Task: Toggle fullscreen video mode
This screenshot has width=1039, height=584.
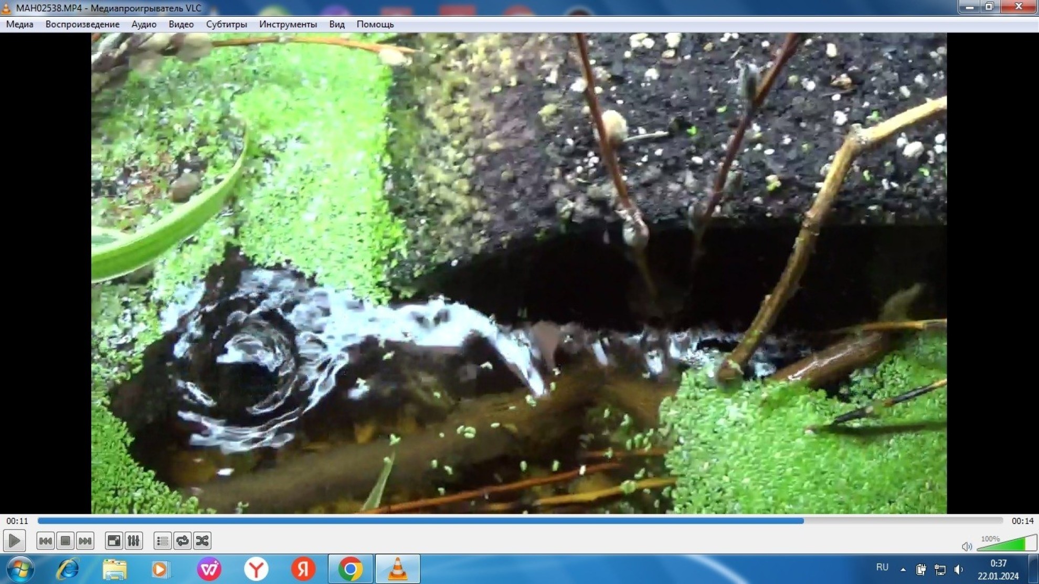Action: [x=113, y=540]
